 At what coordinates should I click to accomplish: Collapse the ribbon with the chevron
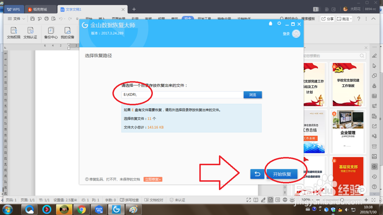pyautogui.click(x=373, y=18)
